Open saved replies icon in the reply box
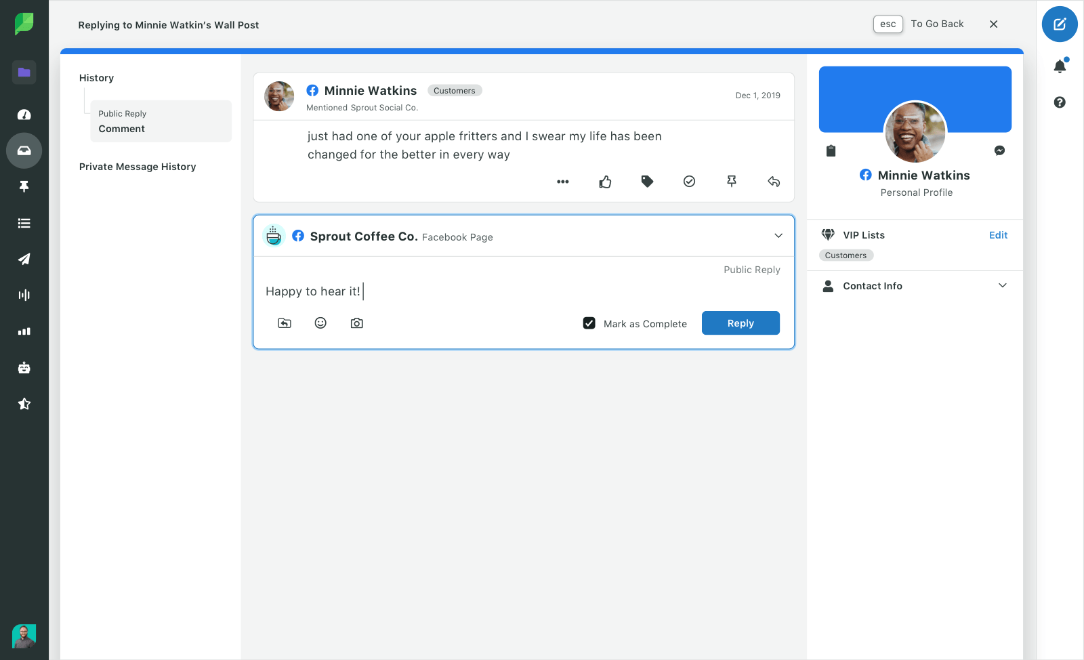 point(285,323)
